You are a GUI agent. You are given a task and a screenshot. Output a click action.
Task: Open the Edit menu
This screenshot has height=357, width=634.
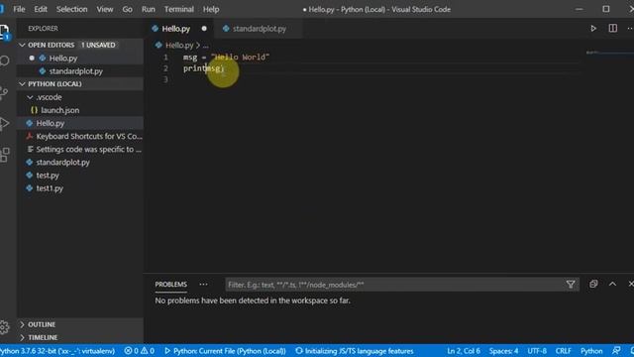[41, 9]
